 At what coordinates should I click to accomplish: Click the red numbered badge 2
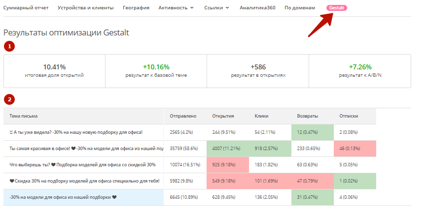(9, 100)
